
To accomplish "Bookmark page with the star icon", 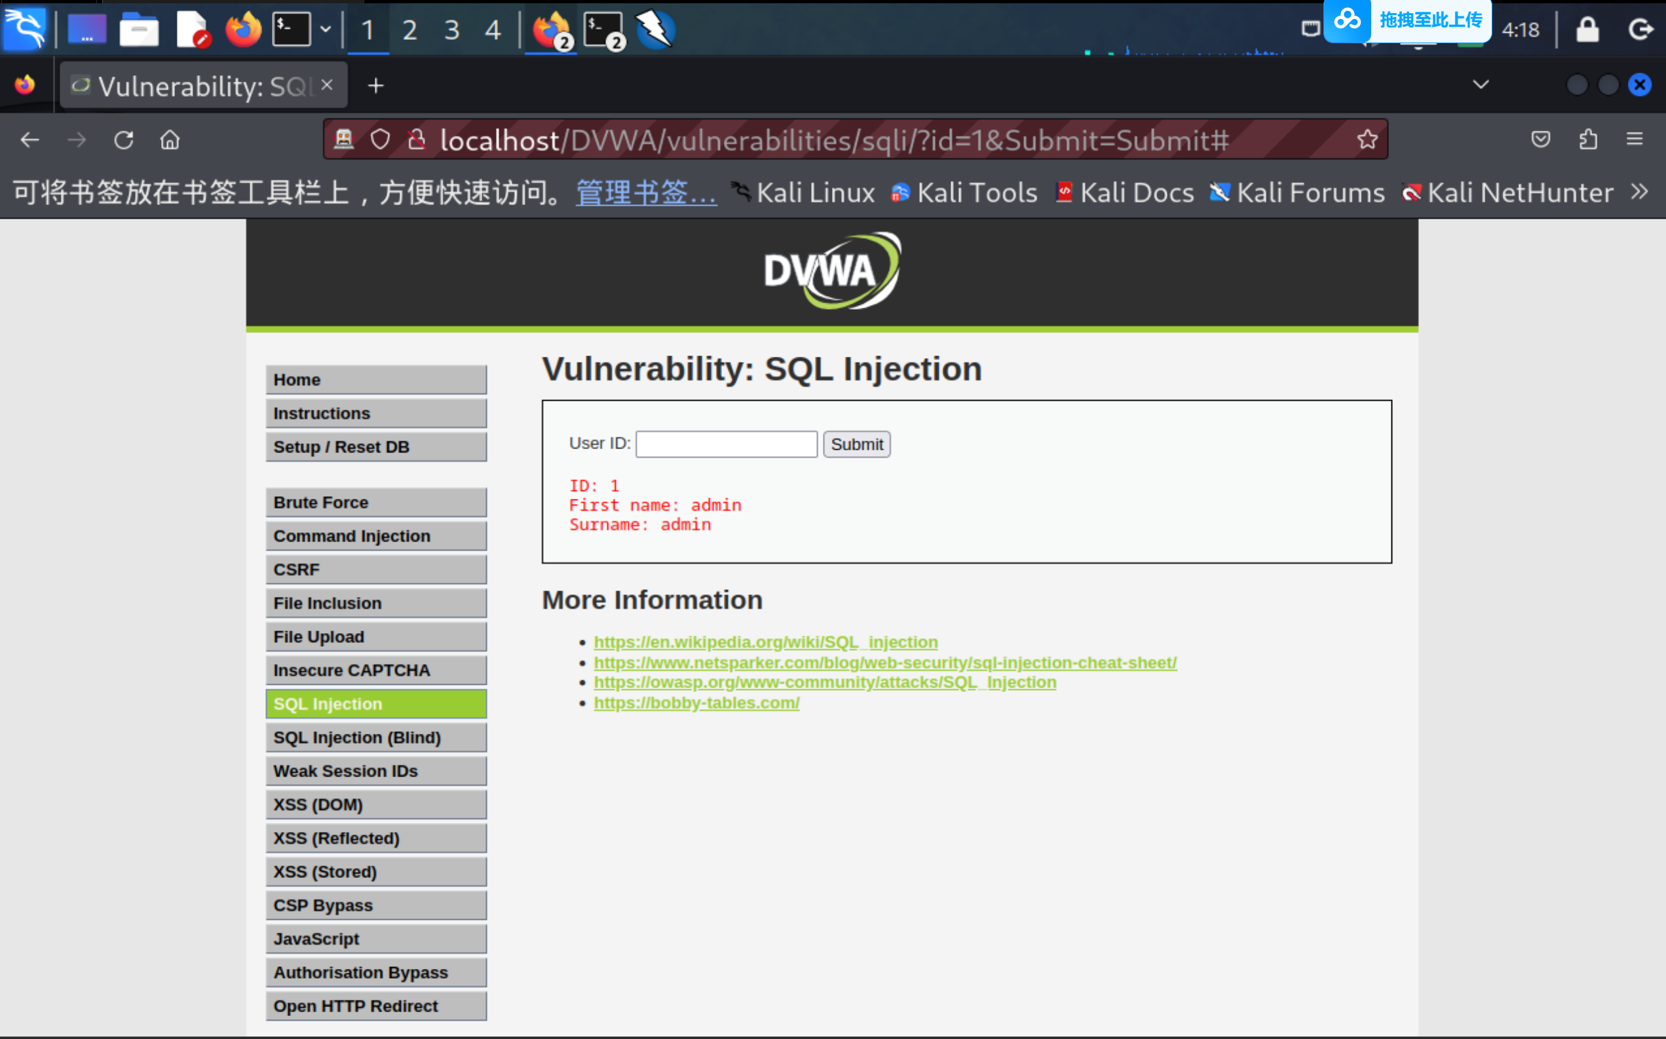I will (1367, 139).
